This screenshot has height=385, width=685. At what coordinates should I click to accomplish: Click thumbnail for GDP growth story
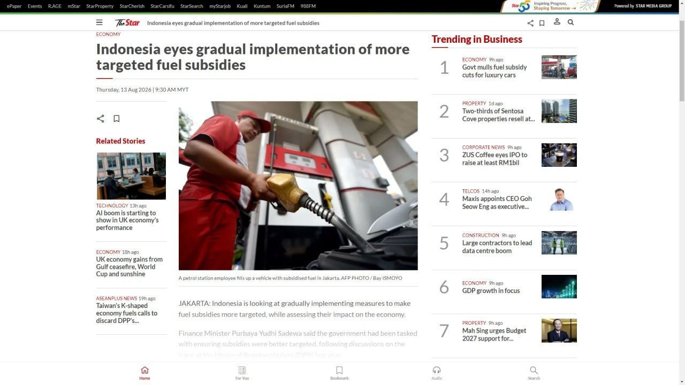click(559, 287)
